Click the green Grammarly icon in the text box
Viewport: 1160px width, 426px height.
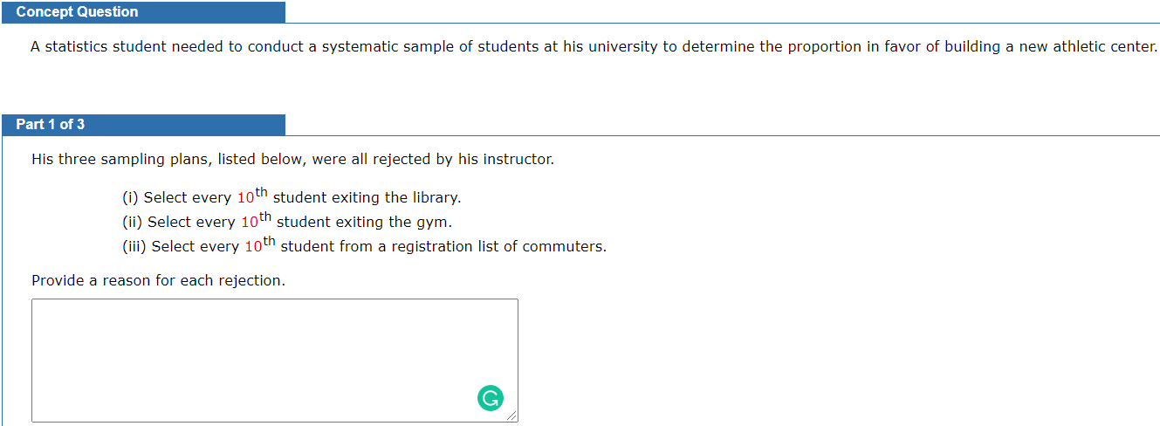pos(491,398)
